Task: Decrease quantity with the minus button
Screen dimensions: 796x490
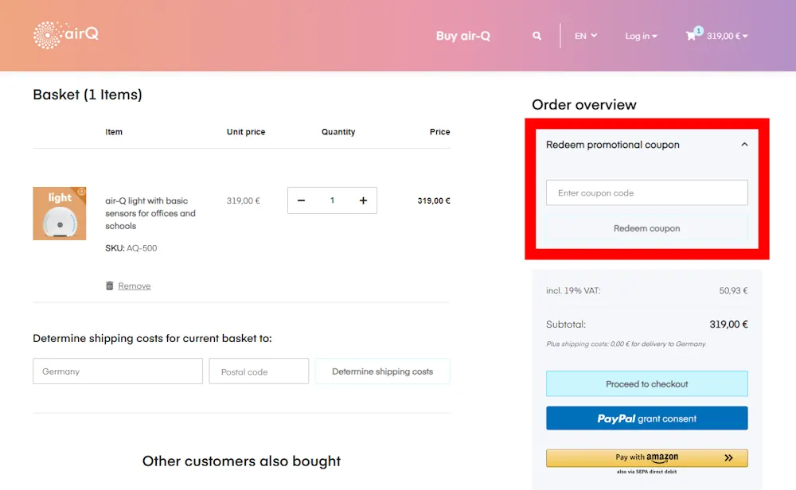Action: (301, 200)
